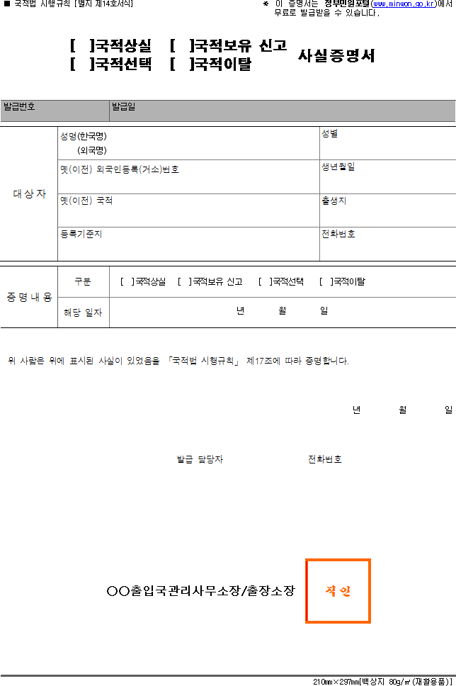
Task: Click the 대상자 section label
Action: [x=29, y=193]
